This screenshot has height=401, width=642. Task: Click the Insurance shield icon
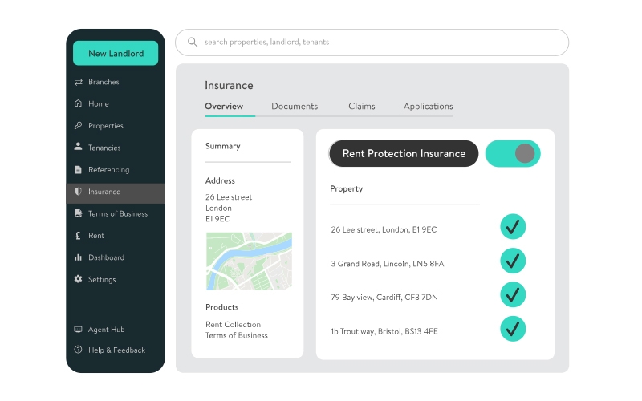pyautogui.click(x=78, y=192)
